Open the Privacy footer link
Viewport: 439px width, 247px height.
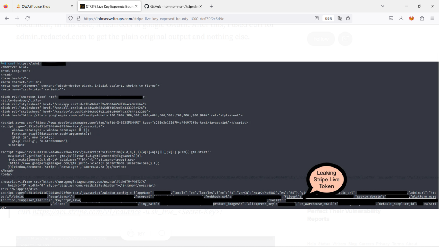click(383, 244)
